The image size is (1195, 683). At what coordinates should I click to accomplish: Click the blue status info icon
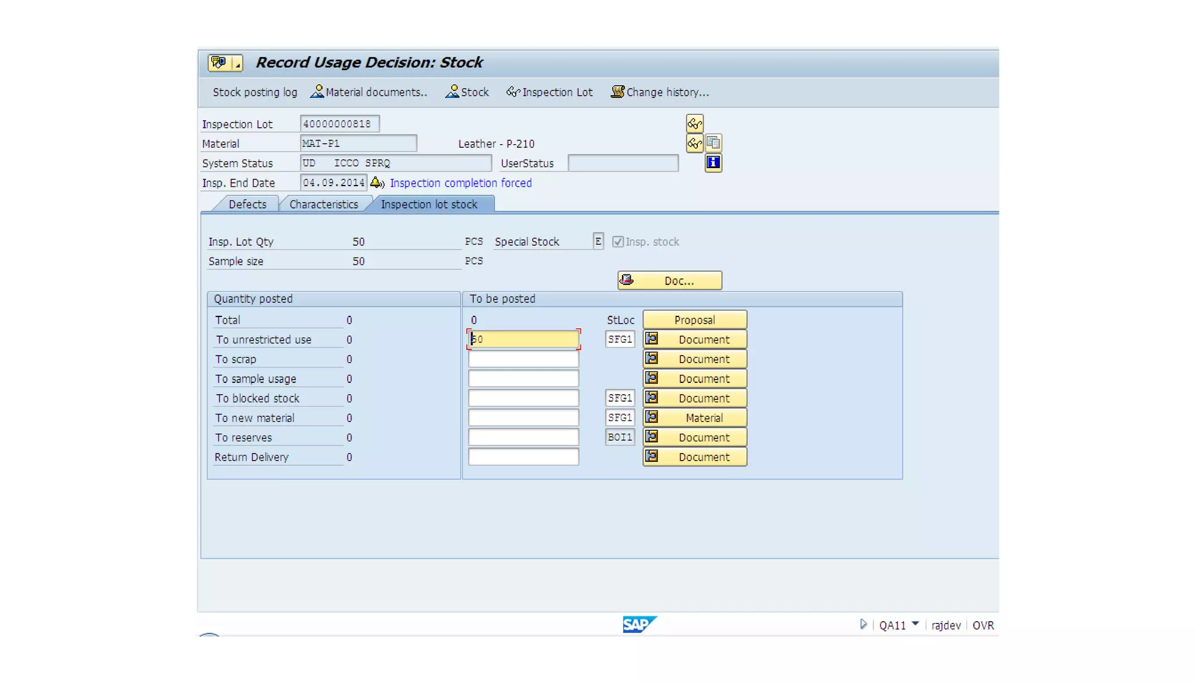(713, 163)
